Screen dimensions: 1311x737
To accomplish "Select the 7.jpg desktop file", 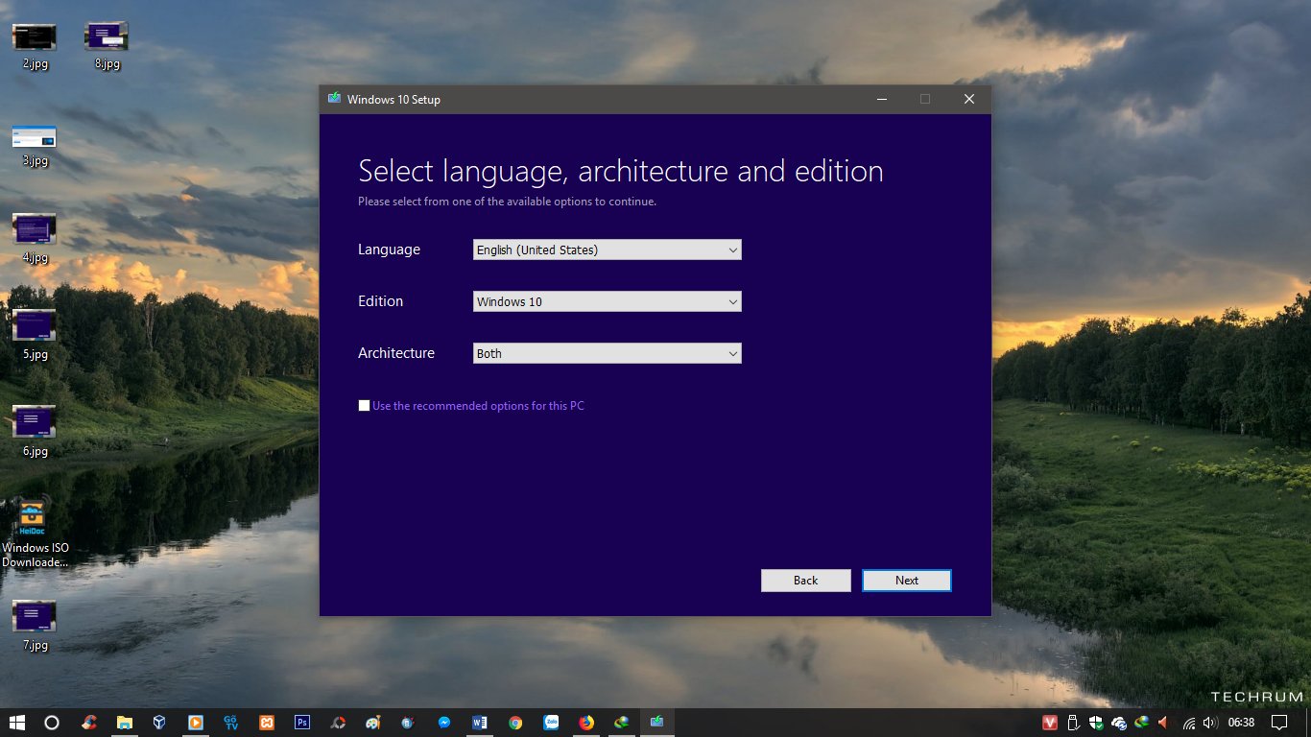I will [35, 627].
